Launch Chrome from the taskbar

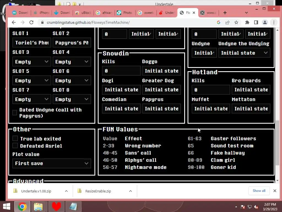click(22, 206)
